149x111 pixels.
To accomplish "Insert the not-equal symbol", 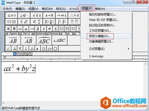I will tap(49, 29).
